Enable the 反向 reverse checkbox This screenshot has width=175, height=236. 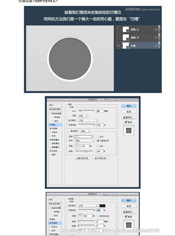[x=98, y=137]
